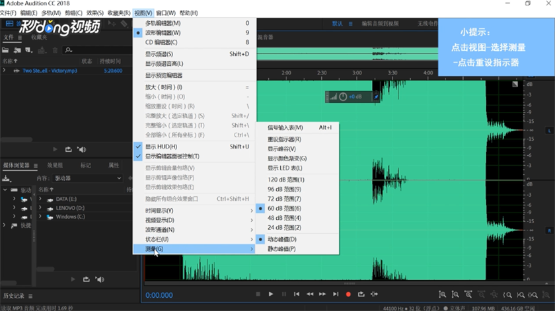
Task: Toggle left channel L button
Action: 550,131
